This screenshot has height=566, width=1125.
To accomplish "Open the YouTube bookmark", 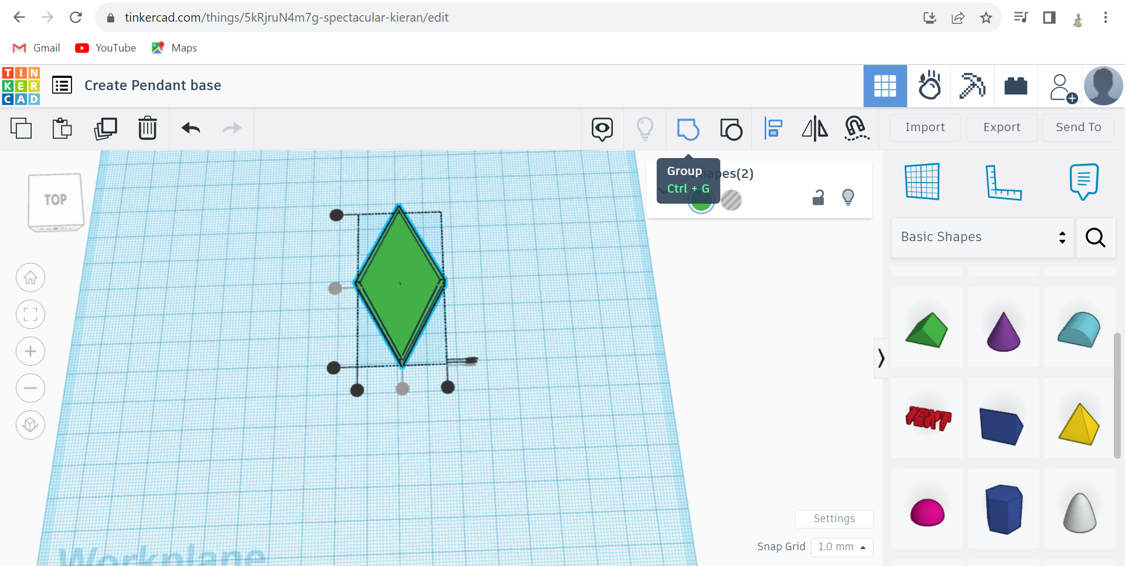I will 105,48.
